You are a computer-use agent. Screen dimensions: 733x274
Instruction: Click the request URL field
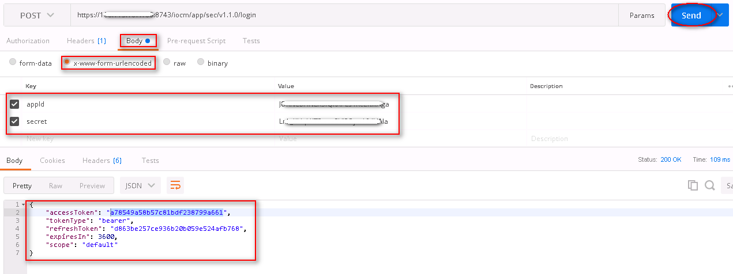(x=346, y=15)
